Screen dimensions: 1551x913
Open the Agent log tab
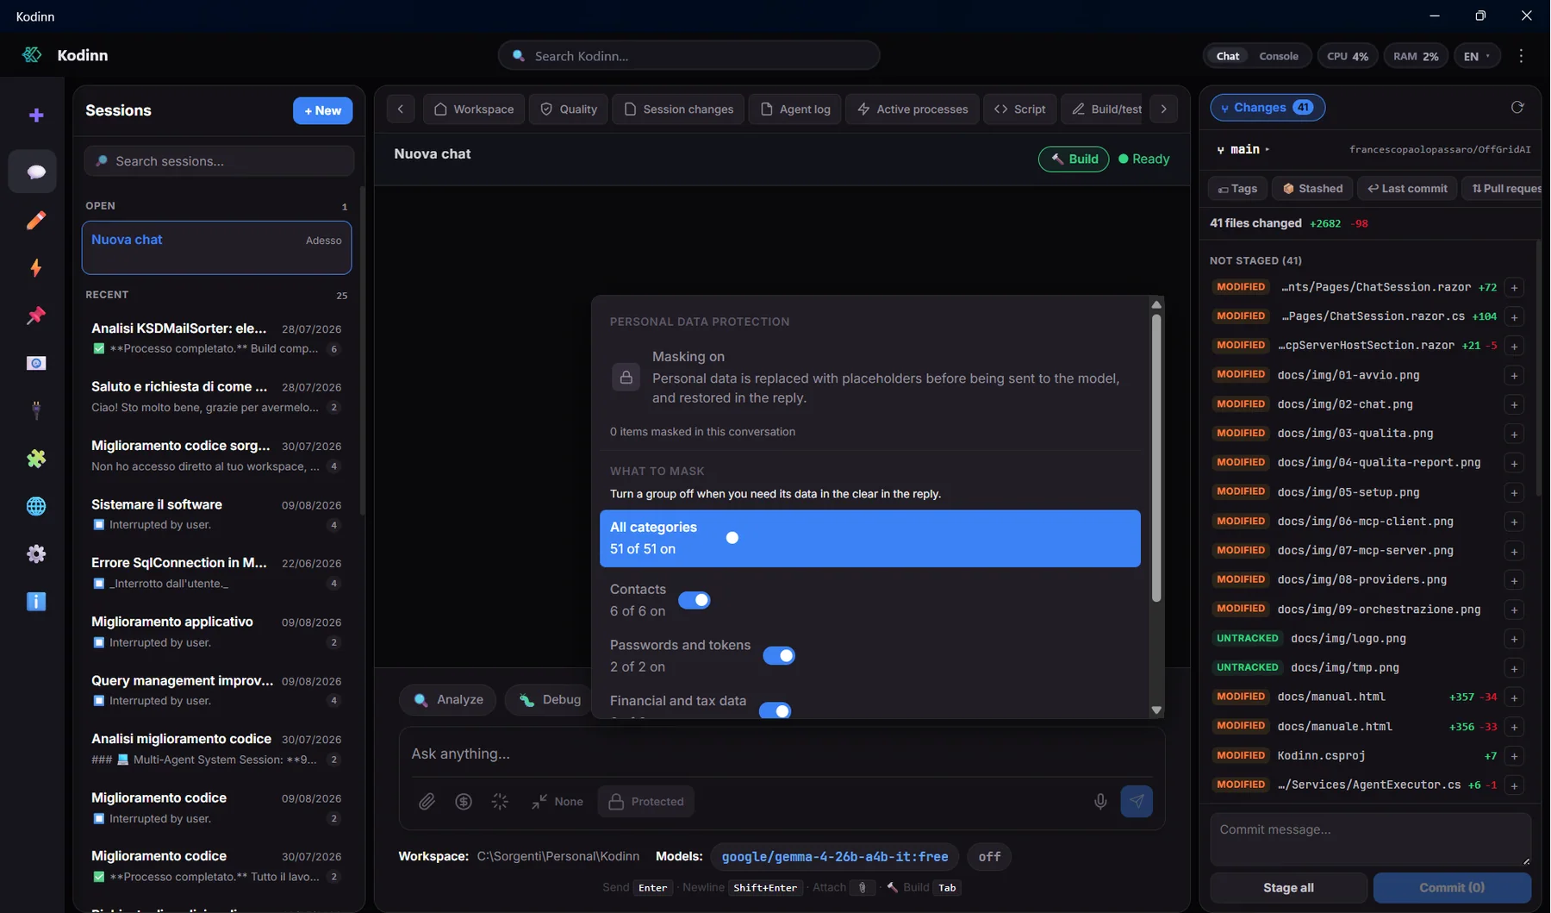(x=795, y=109)
